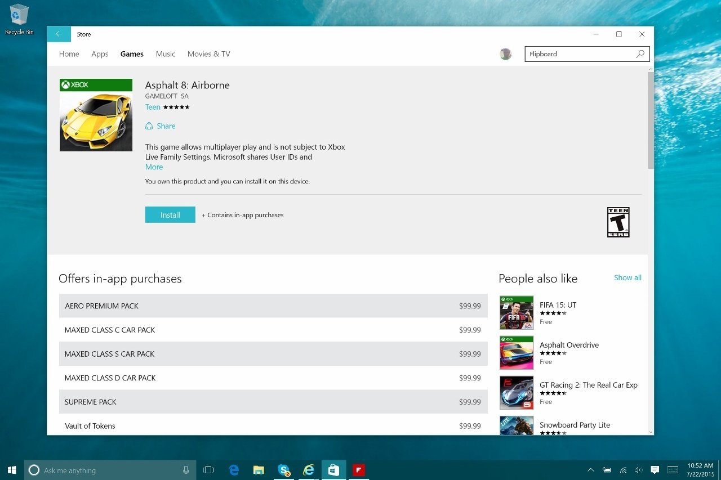Click the search box containing Flipboard

pyautogui.click(x=587, y=54)
